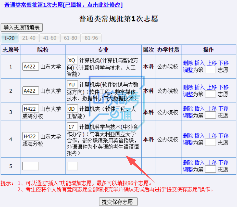Click 删除 link in volunteer row 4
The image size is (237, 207).
tap(188, 136)
